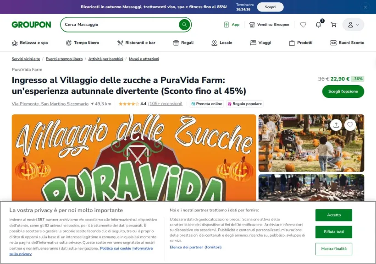This screenshot has height=264, width=376.
Task: Click the map pin icon beside Locale
Action: point(214,43)
